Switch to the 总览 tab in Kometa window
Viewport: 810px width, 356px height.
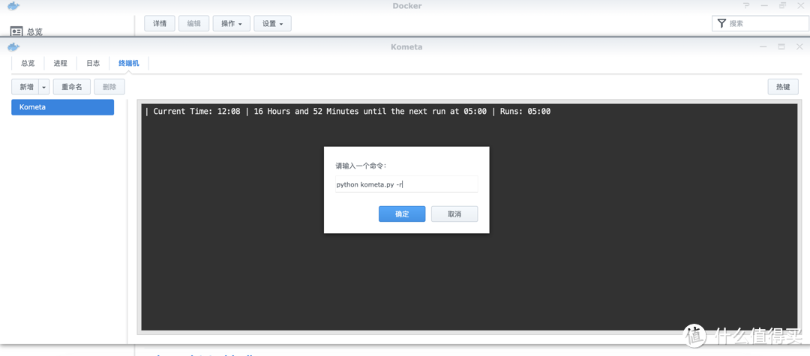click(28, 64)
